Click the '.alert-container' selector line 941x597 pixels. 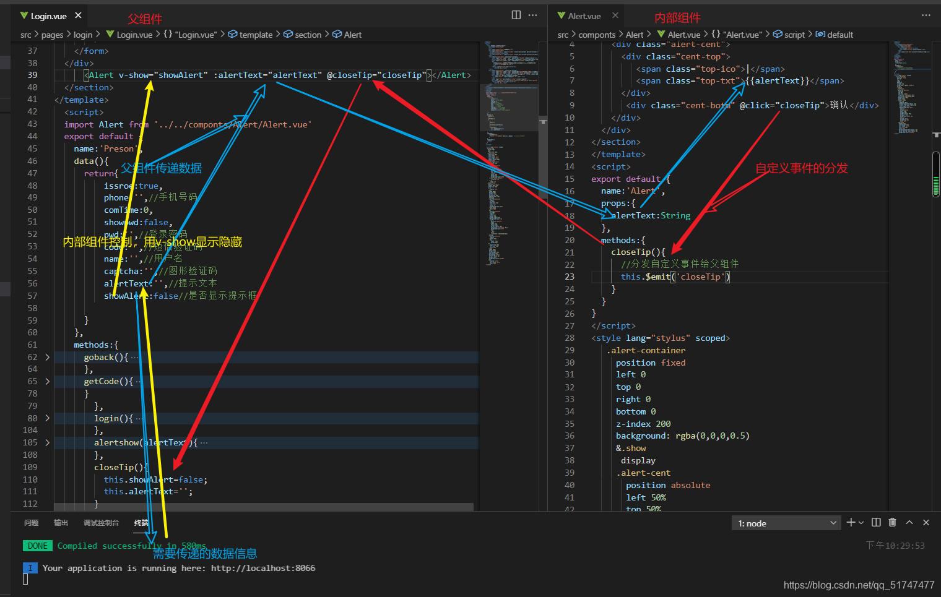(646, 350)
